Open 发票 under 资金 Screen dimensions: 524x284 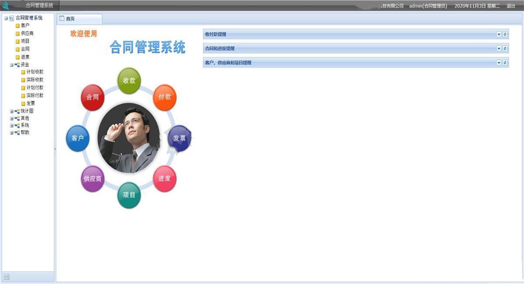[x=31, y=103]
